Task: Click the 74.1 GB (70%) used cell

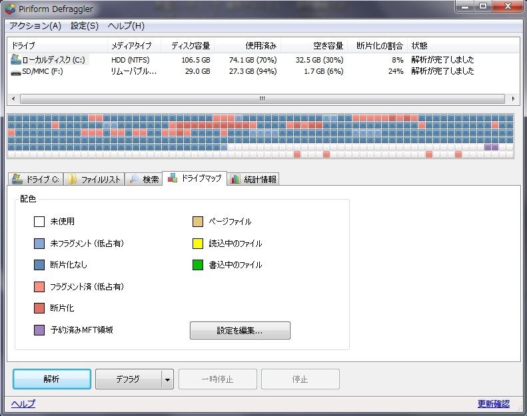Action: click(253, 60)
